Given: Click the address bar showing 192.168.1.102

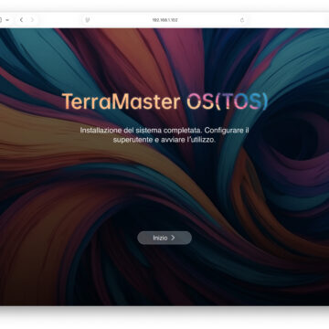Looking at the screenshot, I should pos(164,20).
